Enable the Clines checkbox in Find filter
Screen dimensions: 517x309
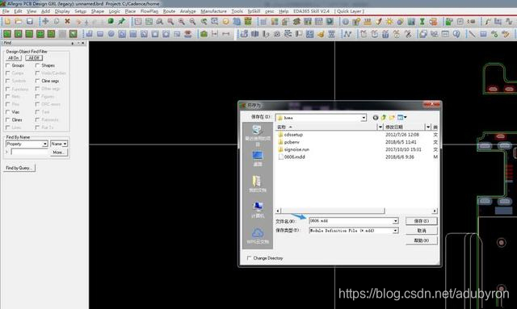coord(8,120)
